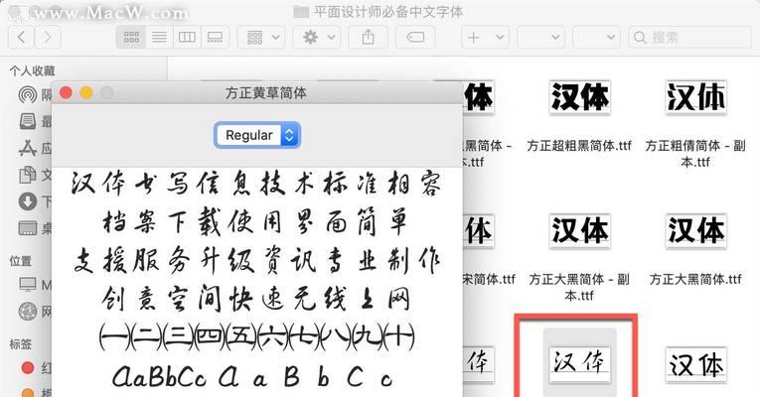760x397 pixels.
Task: Go back in Finder navigation
Action: point(21,38)
